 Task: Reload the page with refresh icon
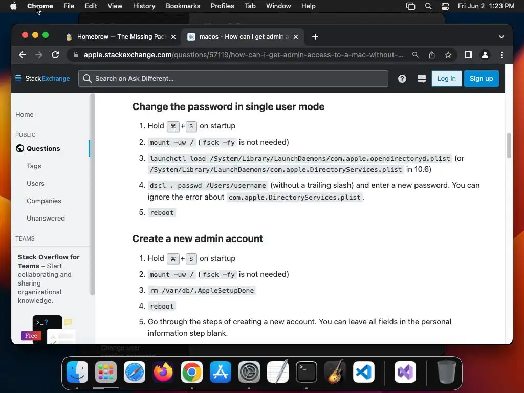pyautogui.click(x=55, y=55)
